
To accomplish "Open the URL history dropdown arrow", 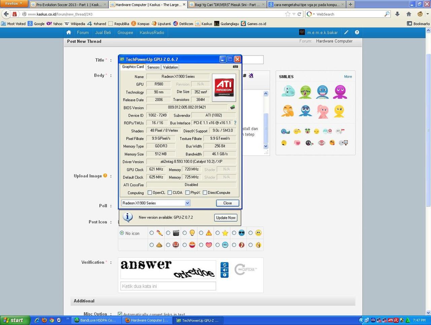I will pyautogui.click(x=294, y=14).
